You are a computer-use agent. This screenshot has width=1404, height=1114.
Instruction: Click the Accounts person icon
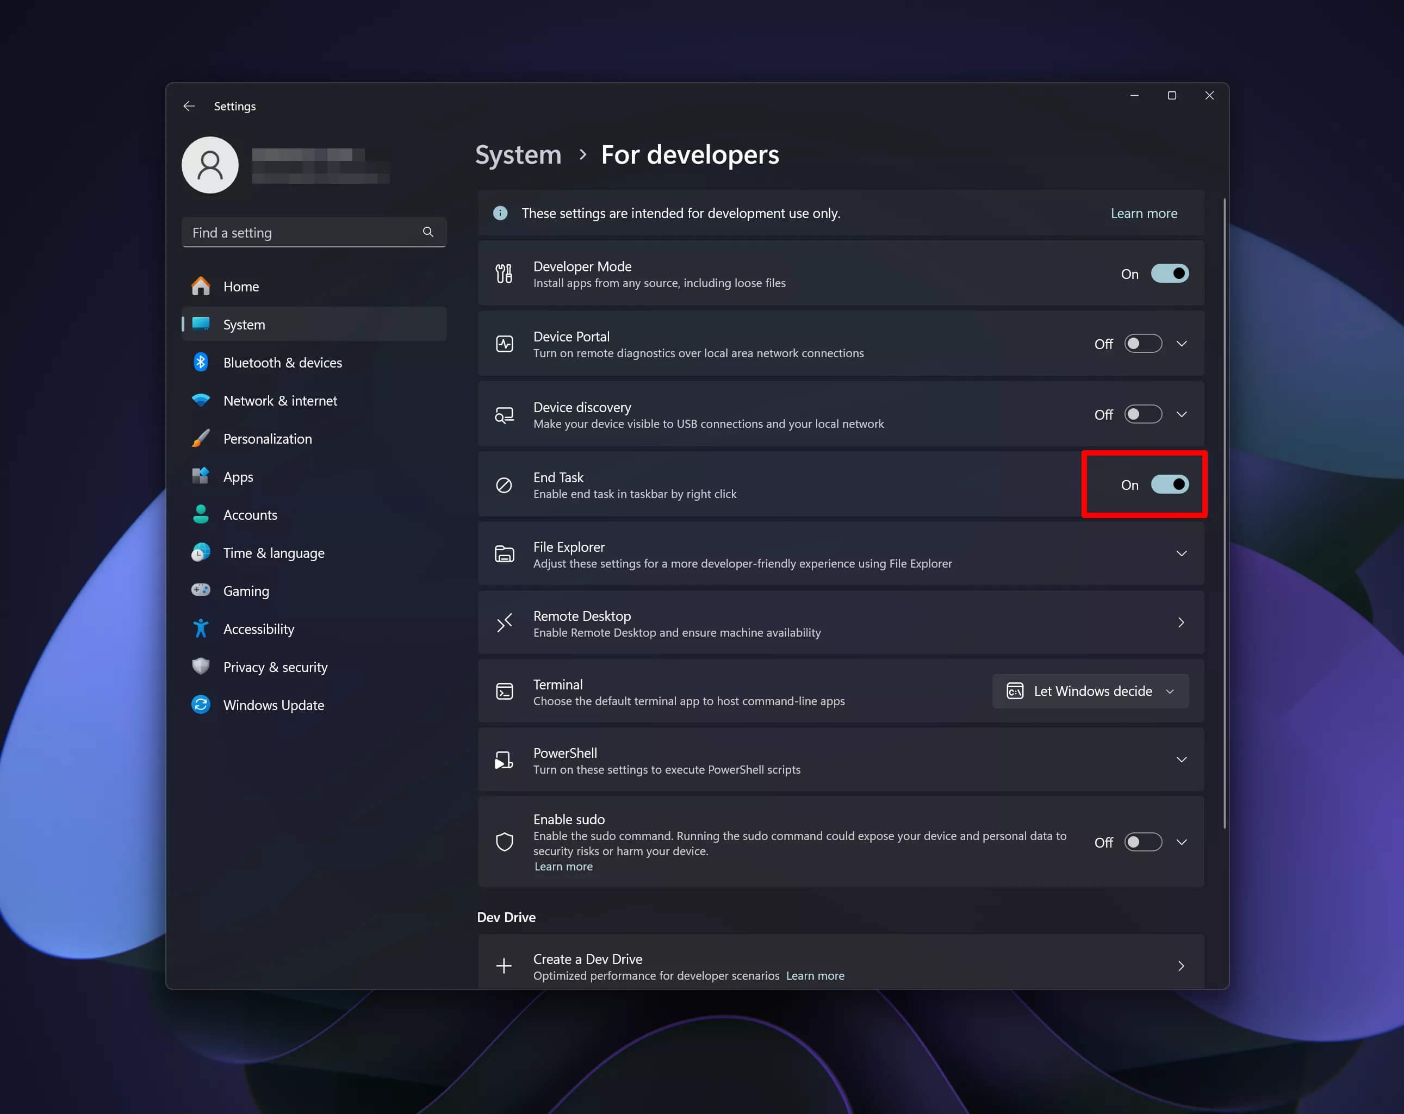pos(201,514)
